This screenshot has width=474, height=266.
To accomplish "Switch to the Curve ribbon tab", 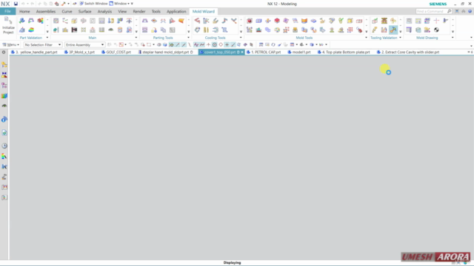I will click(67, 12).
